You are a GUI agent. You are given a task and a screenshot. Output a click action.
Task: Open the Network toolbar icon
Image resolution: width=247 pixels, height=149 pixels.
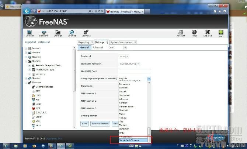click(44, 33)
